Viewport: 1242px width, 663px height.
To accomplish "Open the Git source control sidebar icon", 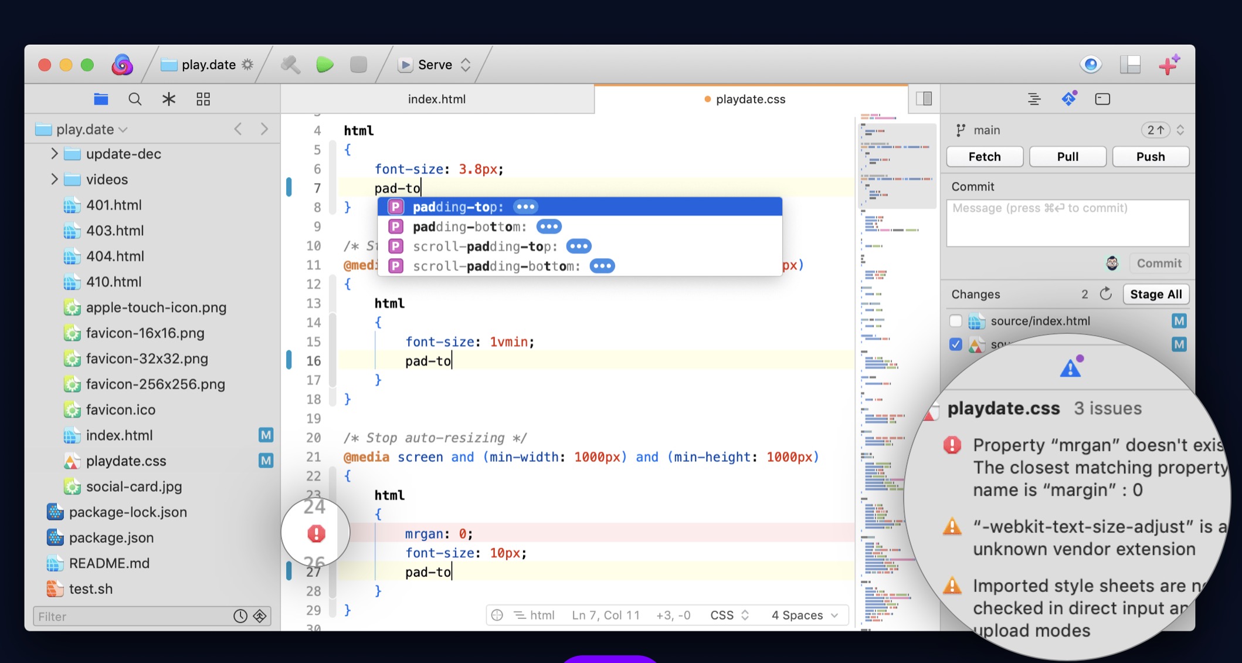I will (x=1069, y=99).
